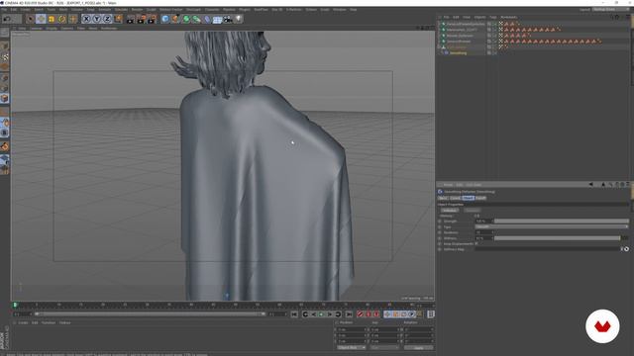Click the green Subdivision Surface generator icon
The image size is (634, 356).
186,19
